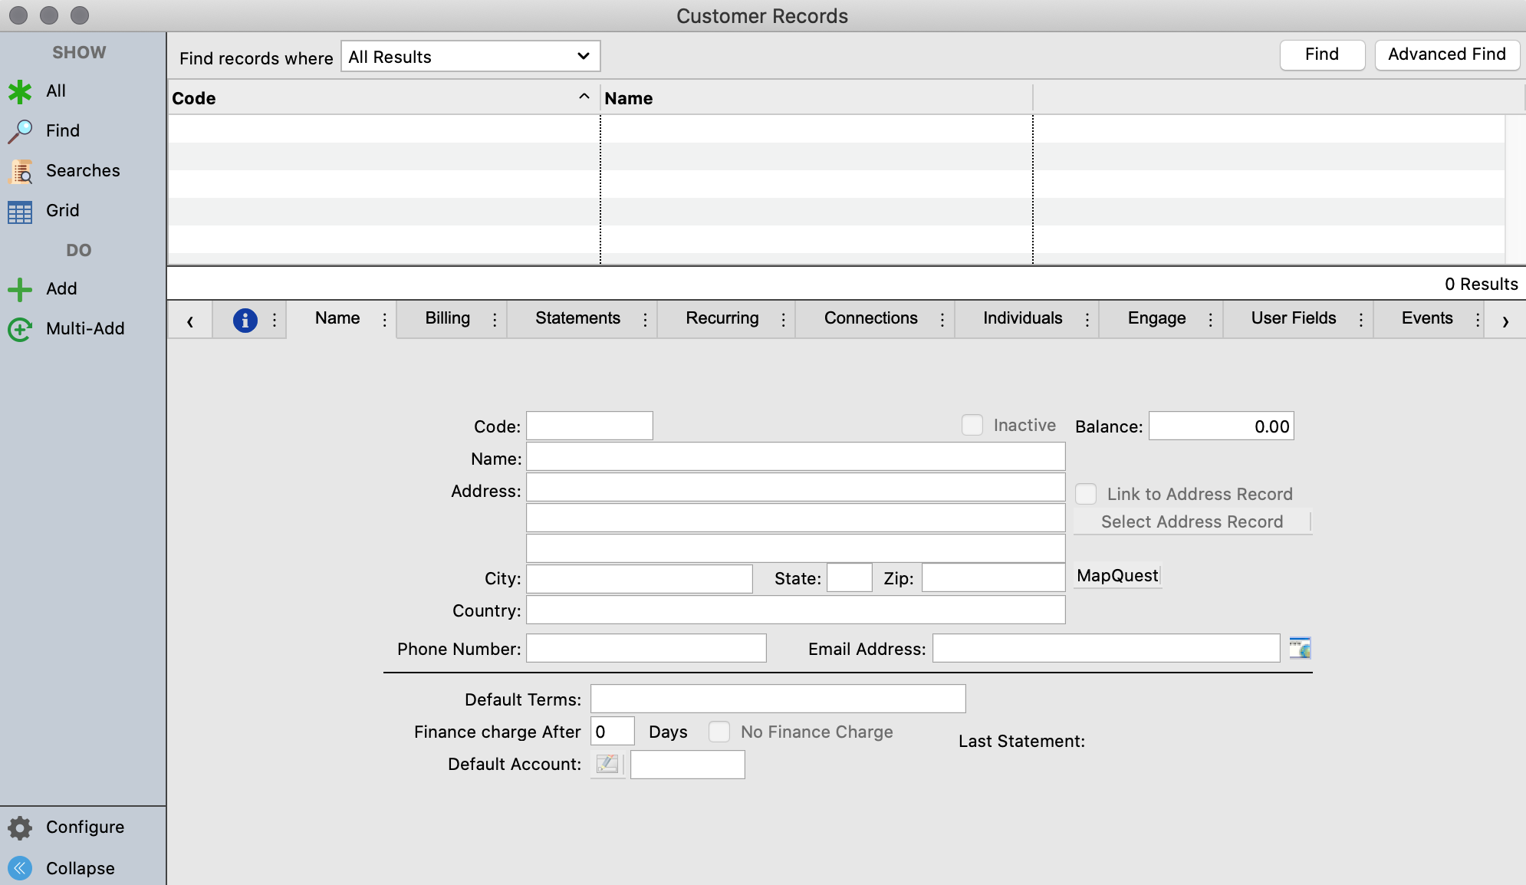Open the All Results dropdown

point(470,57)
